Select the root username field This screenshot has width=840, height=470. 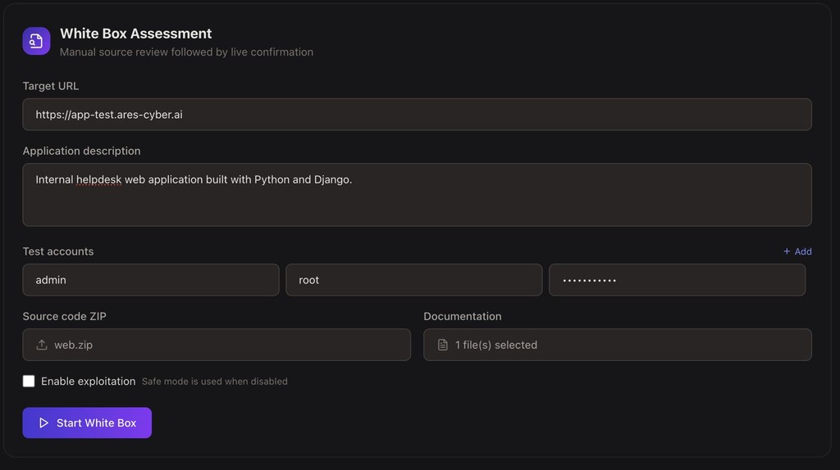point(414,280)
